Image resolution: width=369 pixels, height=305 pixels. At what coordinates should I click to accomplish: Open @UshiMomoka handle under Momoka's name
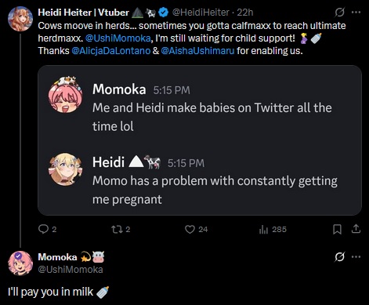pyautogui.click(x=71, y=270)
